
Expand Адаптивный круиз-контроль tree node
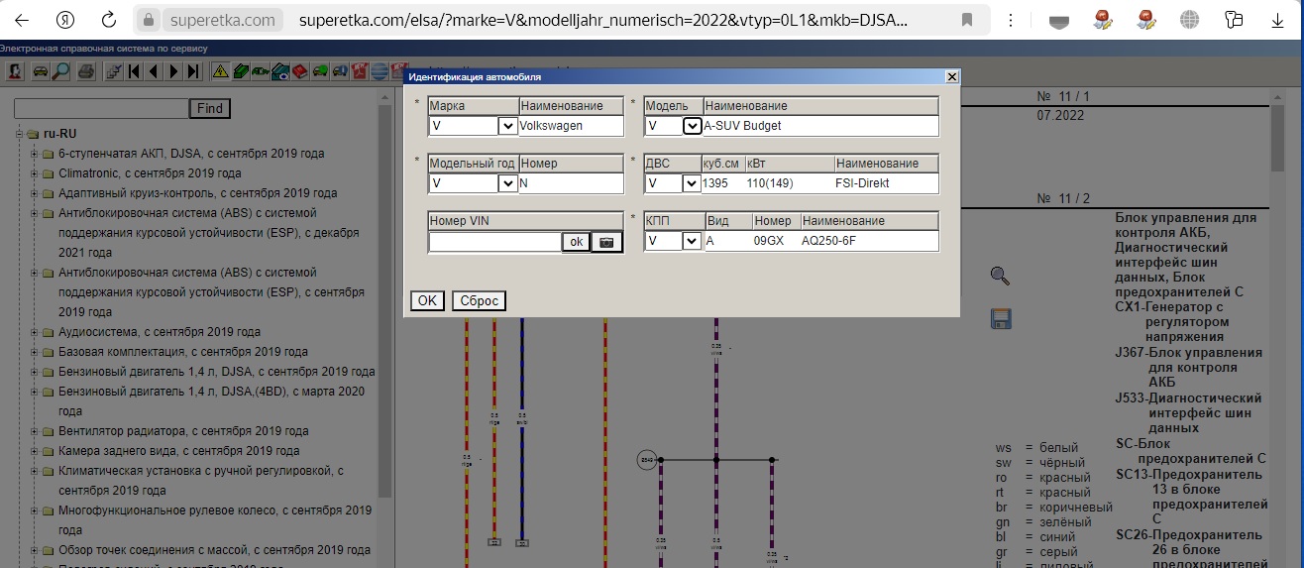[35, 193]
